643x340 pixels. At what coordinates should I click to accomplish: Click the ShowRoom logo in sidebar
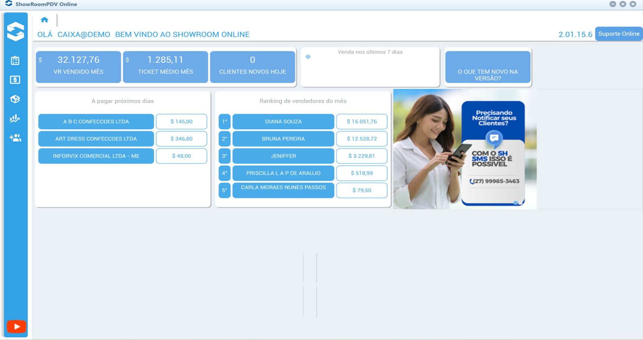(x=16, y=31)
